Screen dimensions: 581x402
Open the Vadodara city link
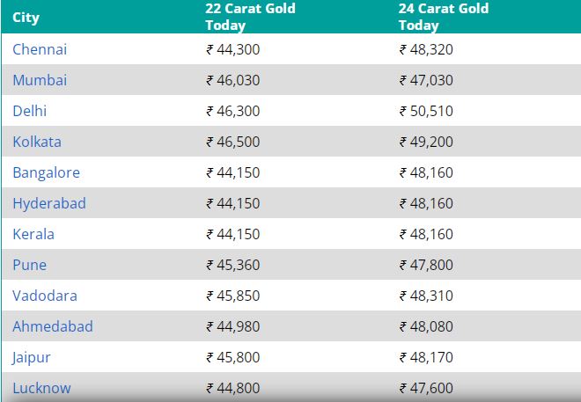point(45,296)
